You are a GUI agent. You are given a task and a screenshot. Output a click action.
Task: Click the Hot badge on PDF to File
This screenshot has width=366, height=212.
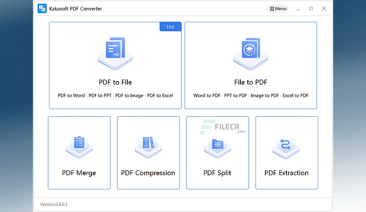click(x=170, y=27)
